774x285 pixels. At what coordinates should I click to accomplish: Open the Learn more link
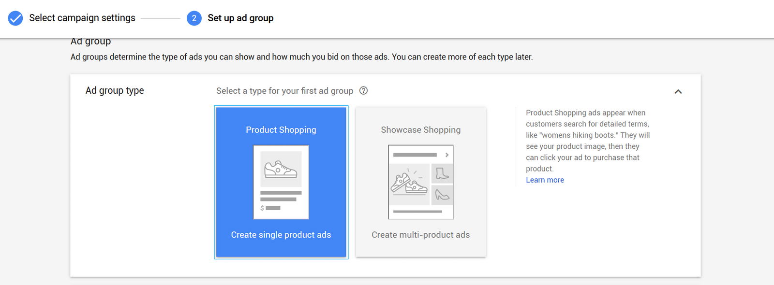(545, 180)
